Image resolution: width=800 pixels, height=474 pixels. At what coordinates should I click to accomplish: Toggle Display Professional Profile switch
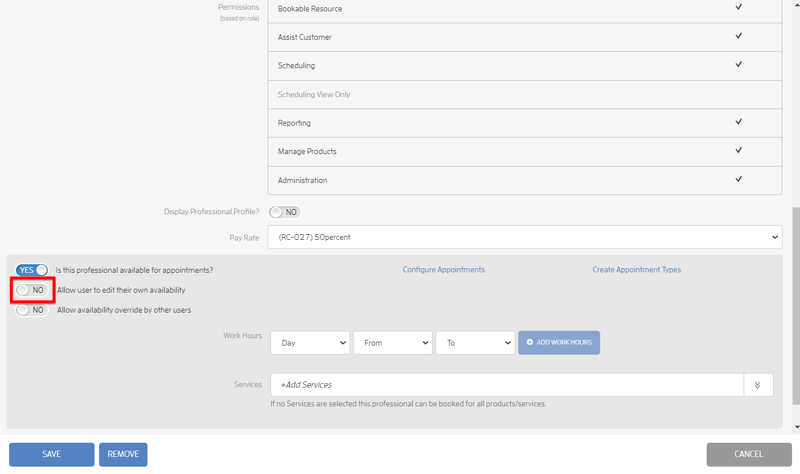click(x=285, y=212)
